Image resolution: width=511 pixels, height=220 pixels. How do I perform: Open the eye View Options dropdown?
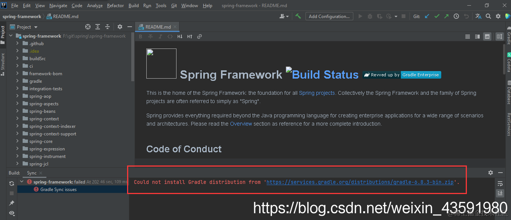point(12,213)
